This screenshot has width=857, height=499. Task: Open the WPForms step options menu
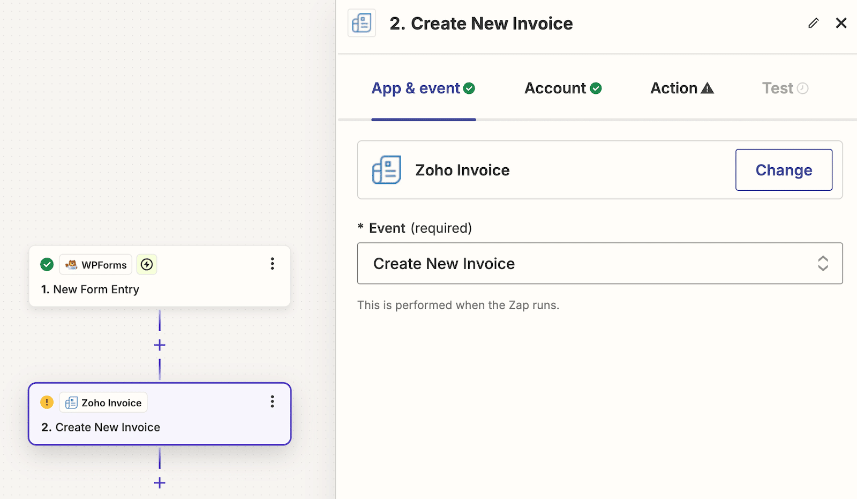coord(272,264)
